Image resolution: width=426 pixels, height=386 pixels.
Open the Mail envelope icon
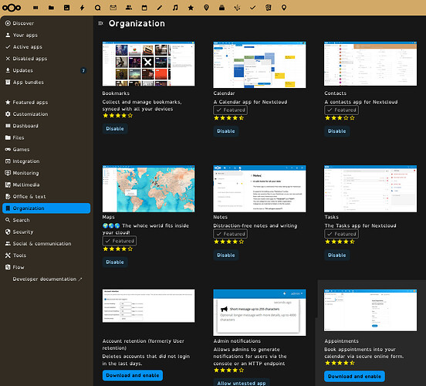[x=113, y=8]
